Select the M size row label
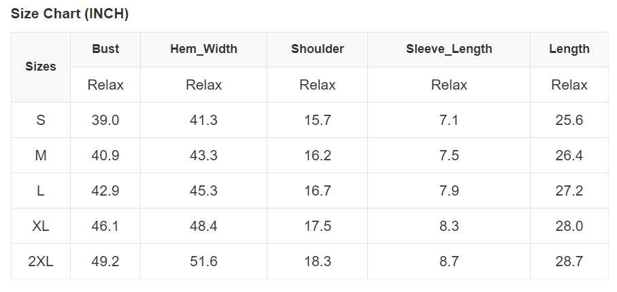The image size is (617, 292). [x=41, y=156]
